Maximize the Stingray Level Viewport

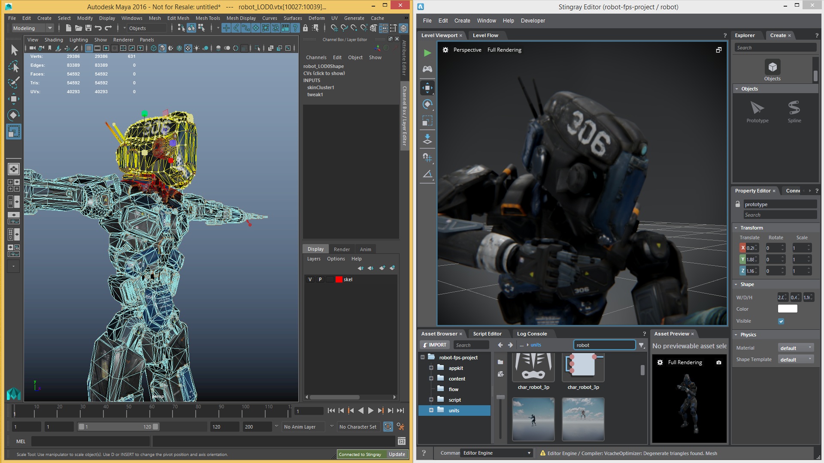[719, 50]
